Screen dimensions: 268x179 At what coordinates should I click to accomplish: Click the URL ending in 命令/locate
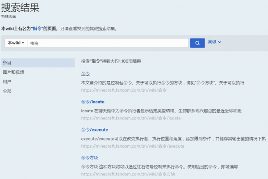point(131,118)
